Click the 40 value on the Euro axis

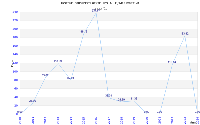pos(16,97)
